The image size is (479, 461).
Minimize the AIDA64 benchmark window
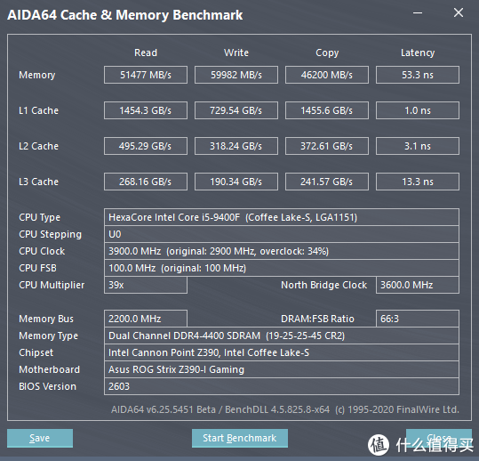(418, 12)
